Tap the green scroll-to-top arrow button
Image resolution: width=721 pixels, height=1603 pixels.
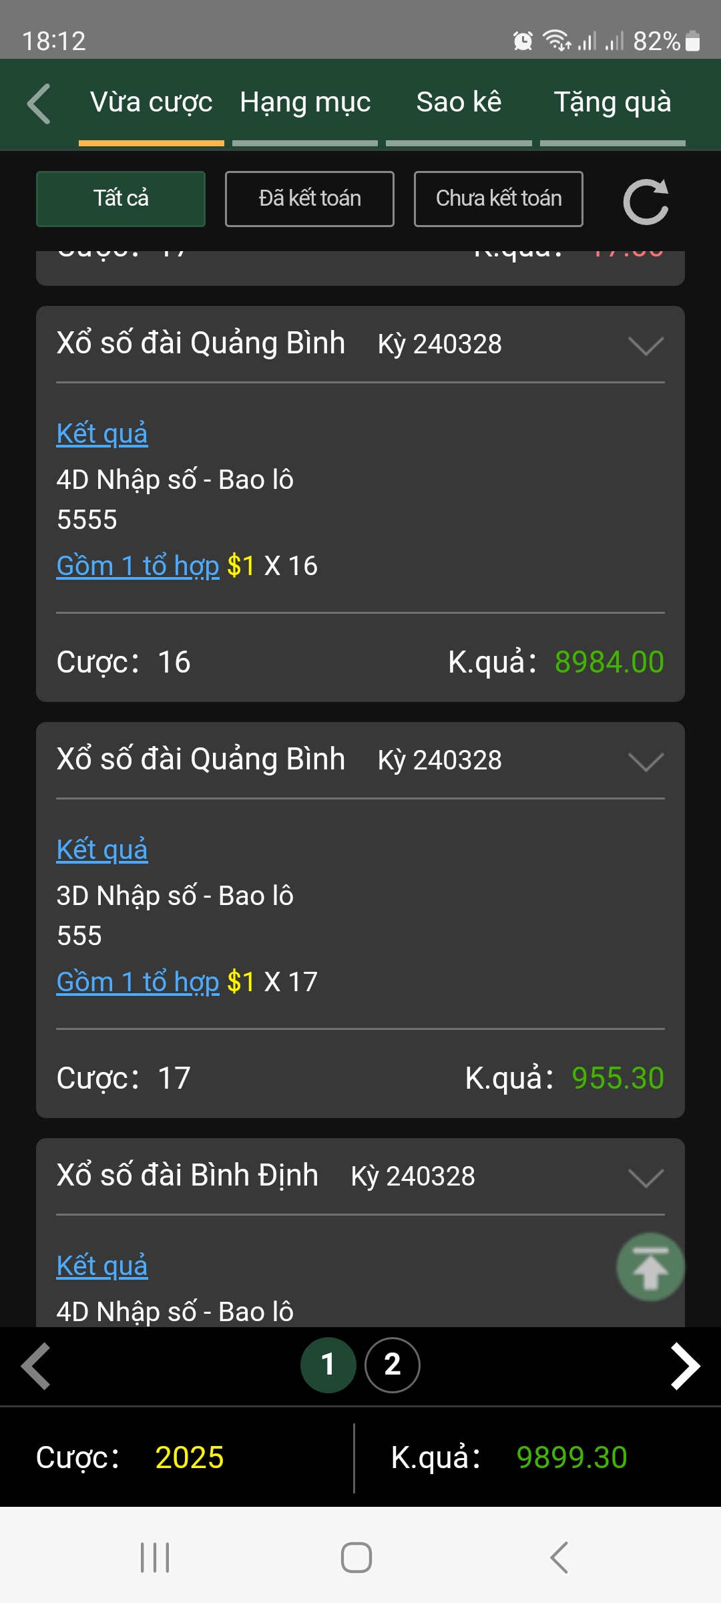tap(650, 1267)
